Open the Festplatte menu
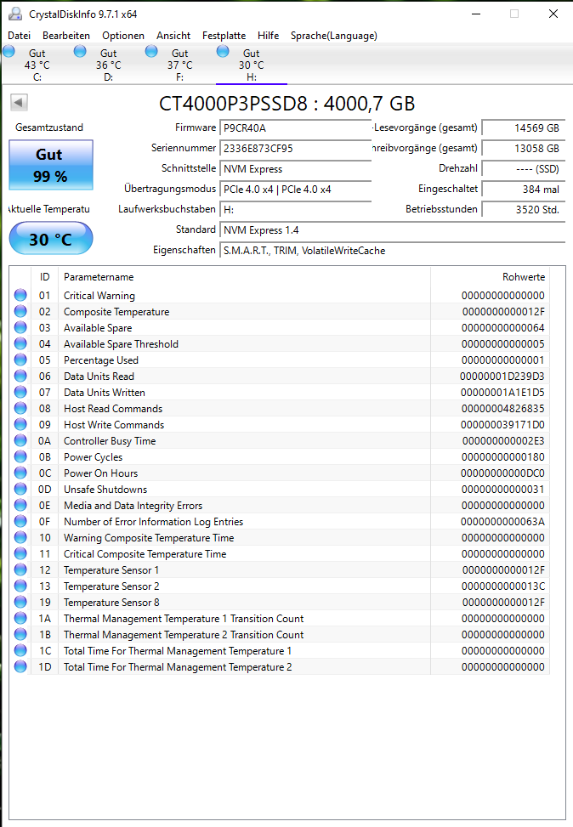The height and width of the screenshot is (827, 573). click(224, 36)
